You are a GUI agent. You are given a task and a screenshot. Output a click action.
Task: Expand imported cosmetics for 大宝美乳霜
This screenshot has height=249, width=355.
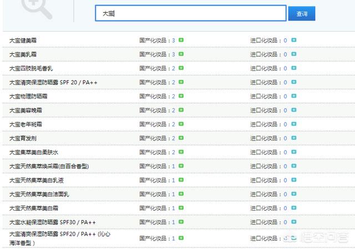pyautogui.click(x=293, y=54)
